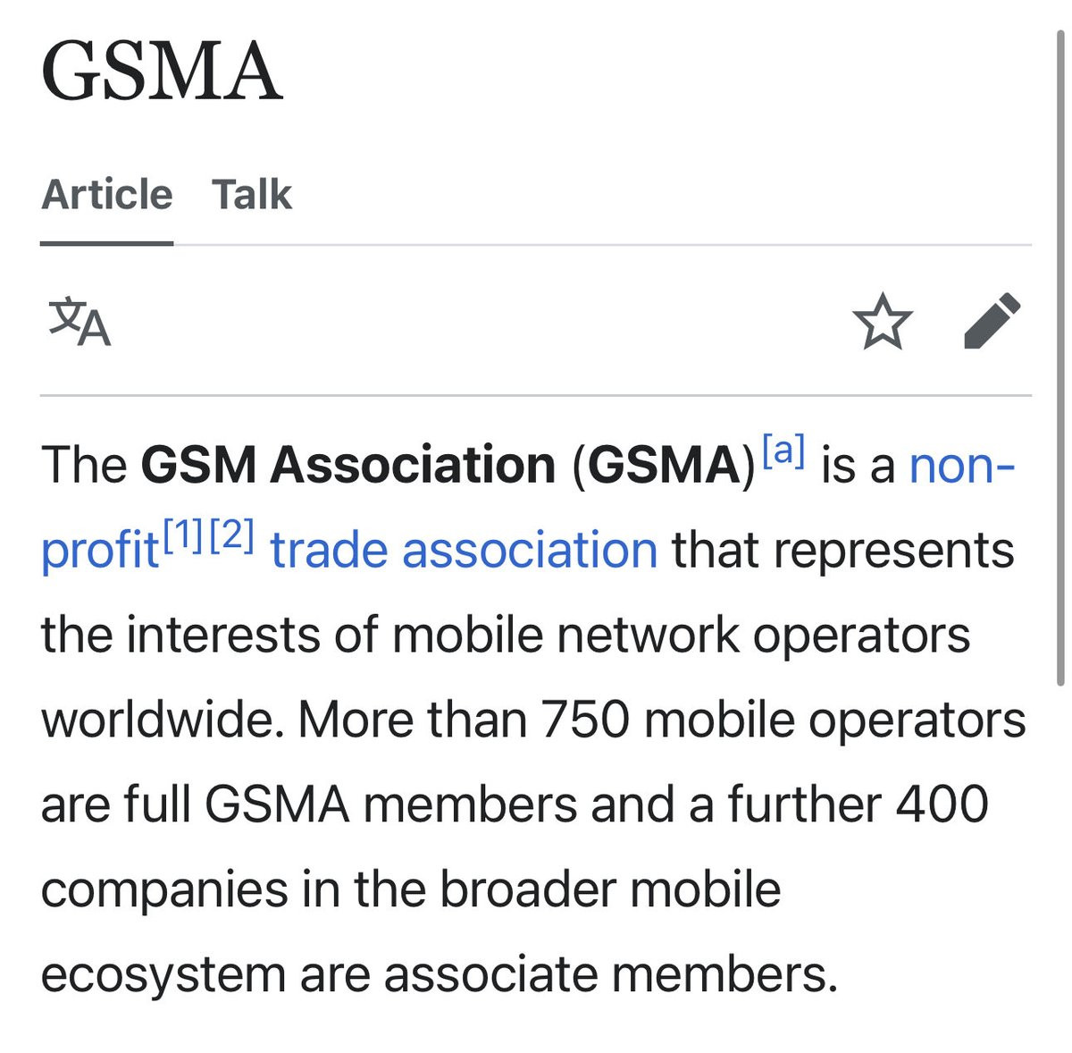Viewport: 1072px width, 1053px height.
Task: Open the language selection icon
Action: (80, 323)
